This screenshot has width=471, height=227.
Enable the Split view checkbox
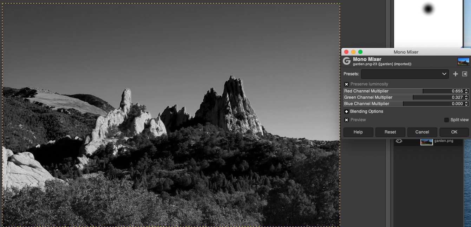(x=447, y=120)
